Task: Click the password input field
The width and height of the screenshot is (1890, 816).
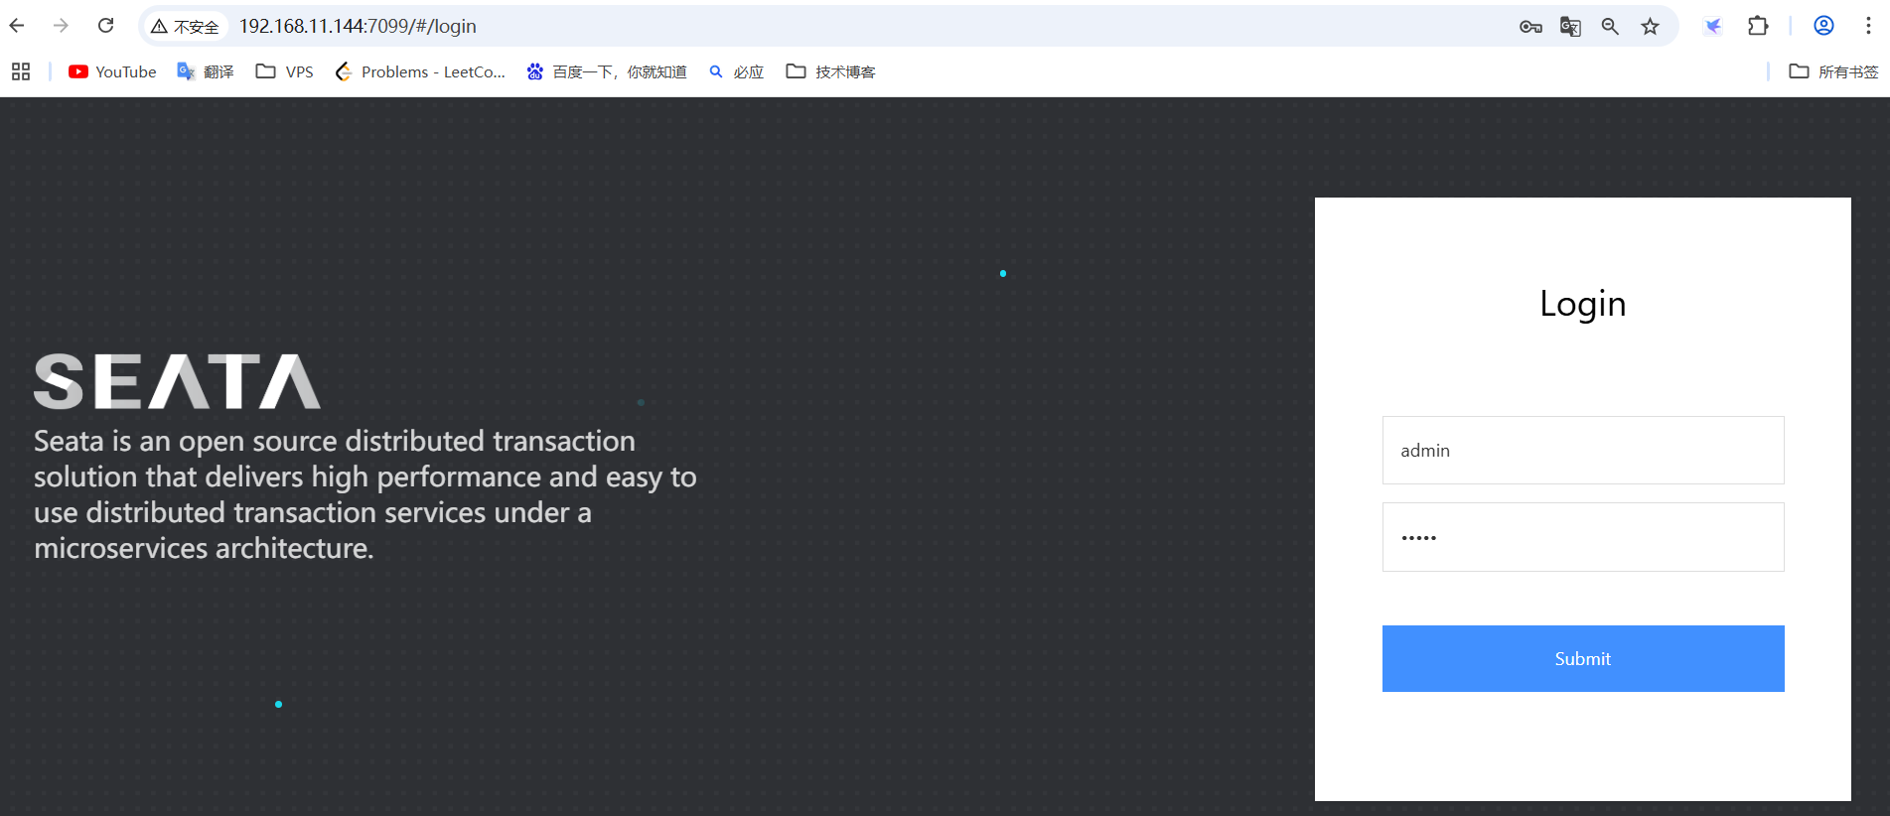Action: (x=1583, y=537)
